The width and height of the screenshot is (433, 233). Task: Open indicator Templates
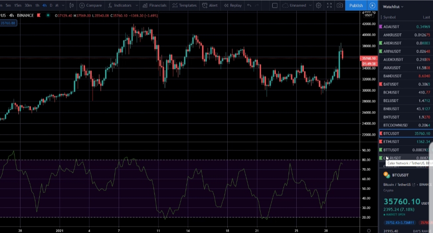184,5
